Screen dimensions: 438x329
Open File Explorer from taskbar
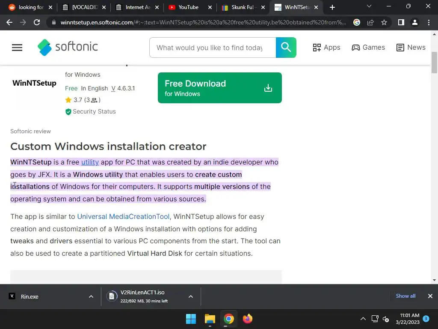click(210, 319)
